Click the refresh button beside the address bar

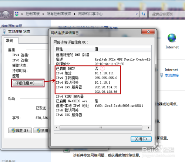143,14
